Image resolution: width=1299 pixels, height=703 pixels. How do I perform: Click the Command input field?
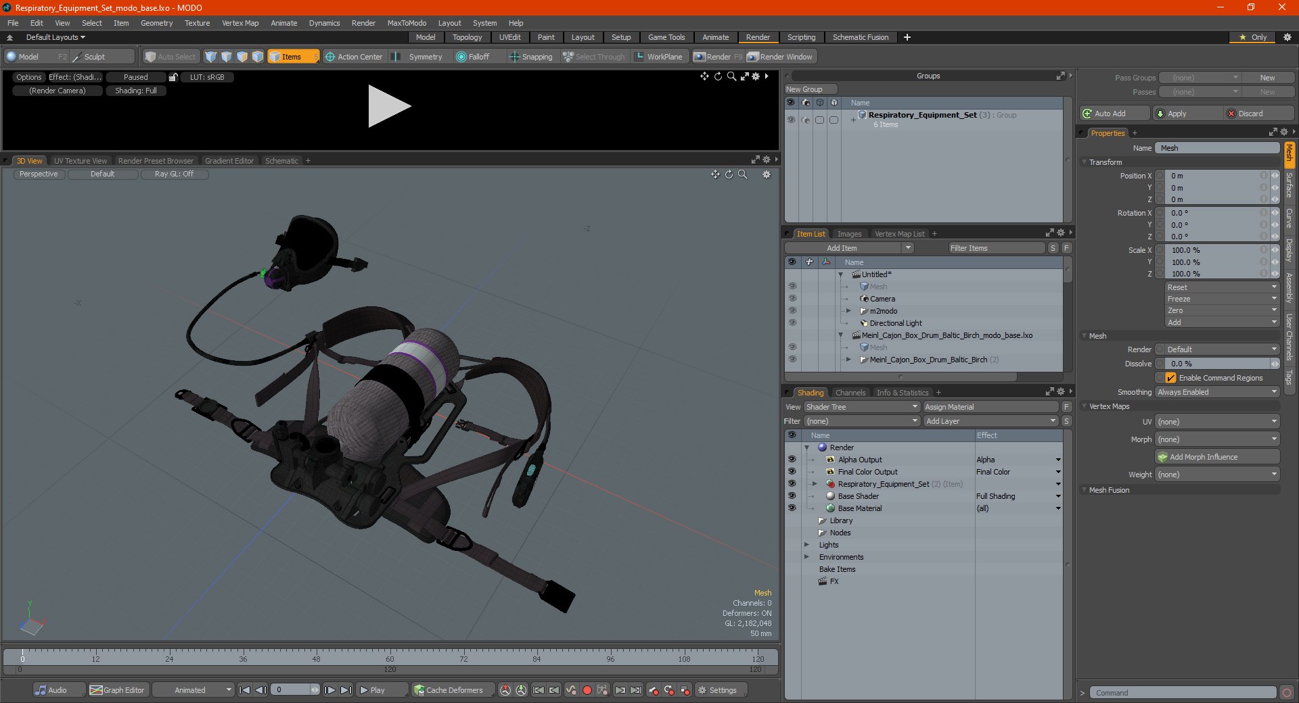click(x=1183, y=693)
